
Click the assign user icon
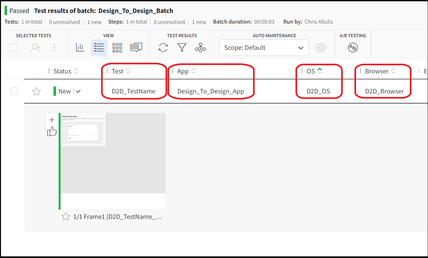pos(35,47)
